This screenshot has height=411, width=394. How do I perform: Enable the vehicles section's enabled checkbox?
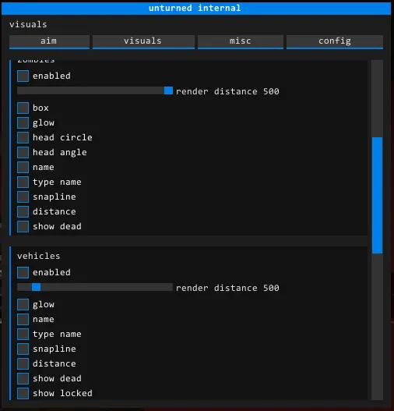point(23,273)
